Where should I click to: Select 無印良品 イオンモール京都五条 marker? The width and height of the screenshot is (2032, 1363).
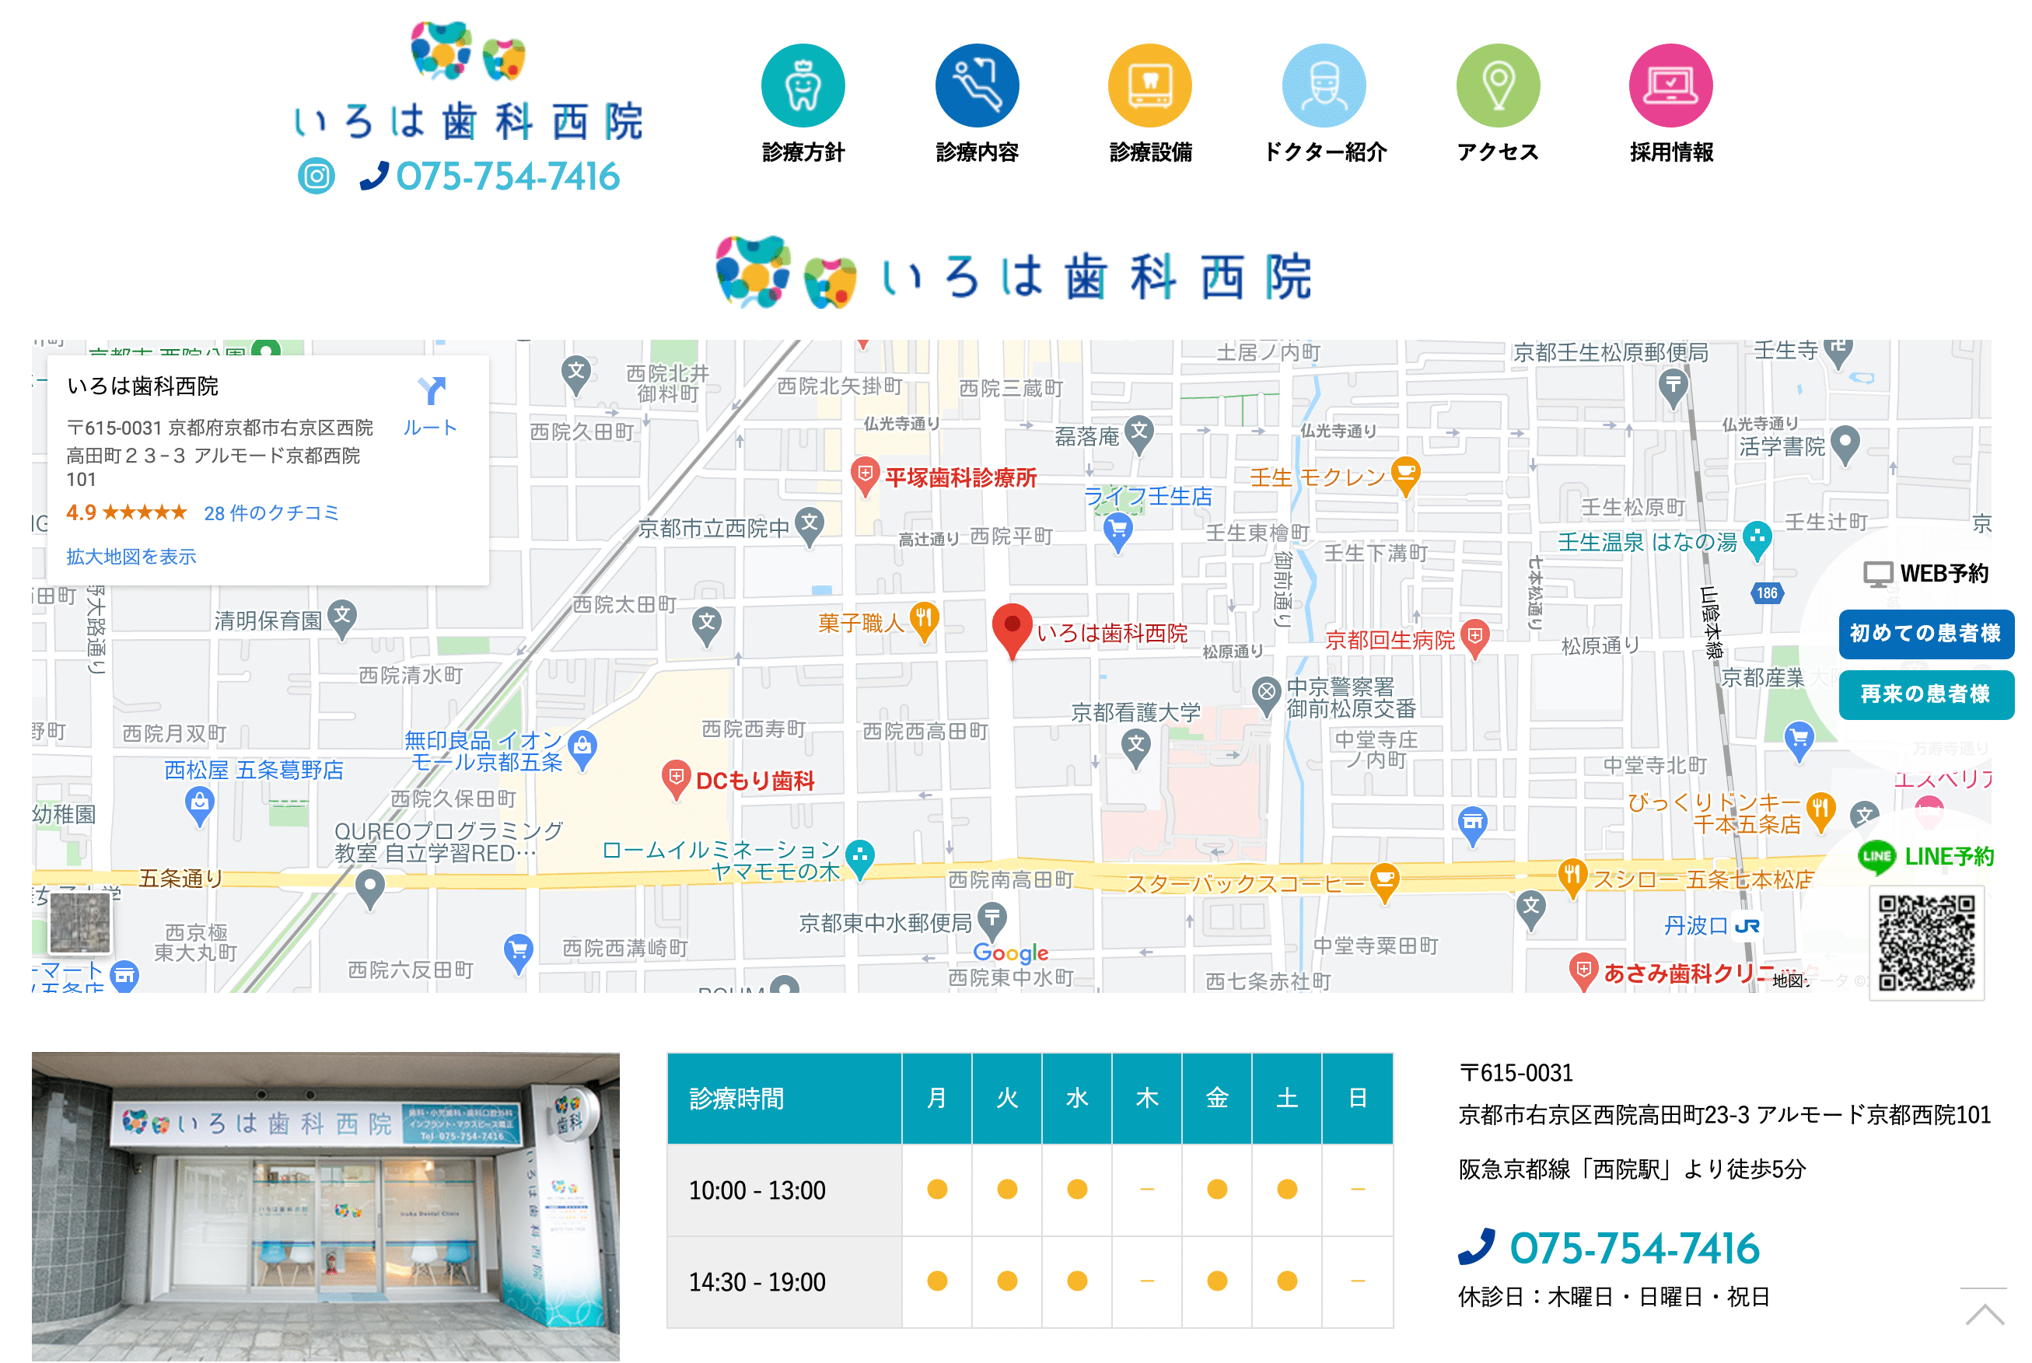tap(582, 749)
